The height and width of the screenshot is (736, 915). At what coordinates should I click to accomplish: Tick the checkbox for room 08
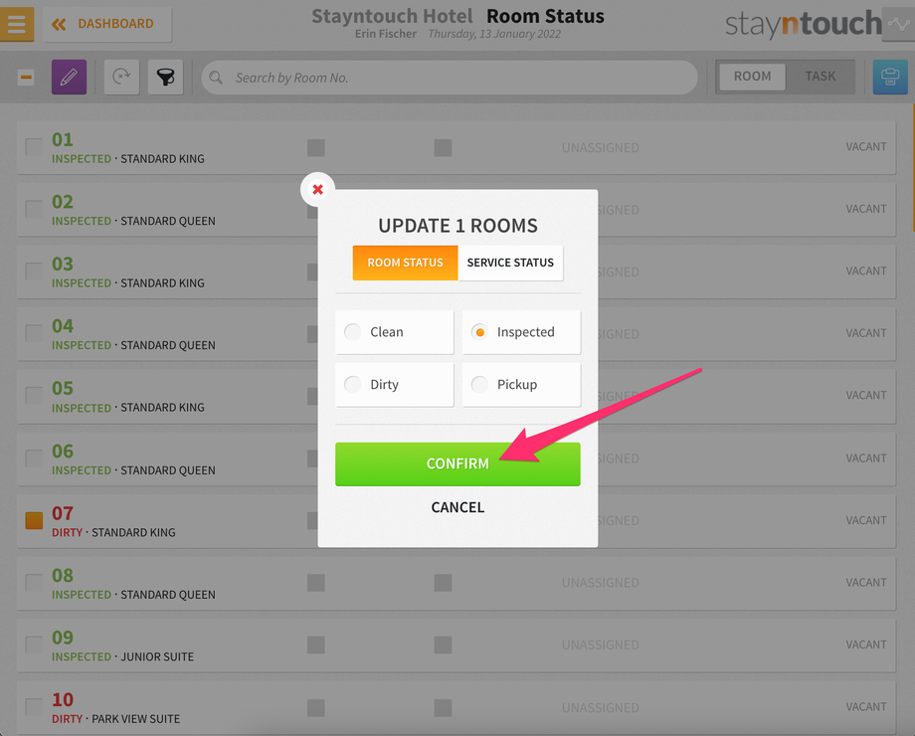point(34,583)
